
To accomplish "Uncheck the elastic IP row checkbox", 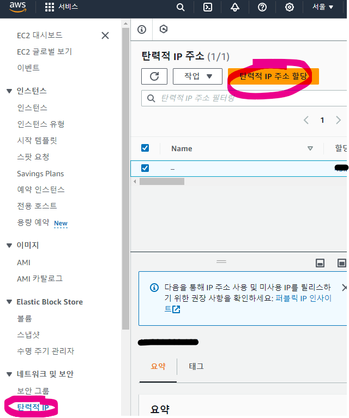I will point(145,168).
